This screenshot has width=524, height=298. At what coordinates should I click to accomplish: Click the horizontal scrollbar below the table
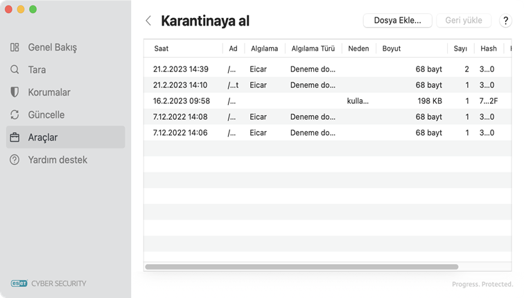[x=302, y=267]
